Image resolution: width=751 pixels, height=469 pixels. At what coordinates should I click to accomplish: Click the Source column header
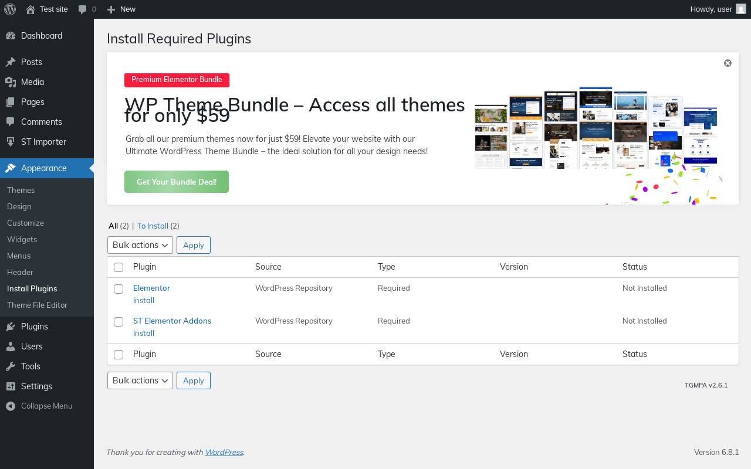coord(268,267)
